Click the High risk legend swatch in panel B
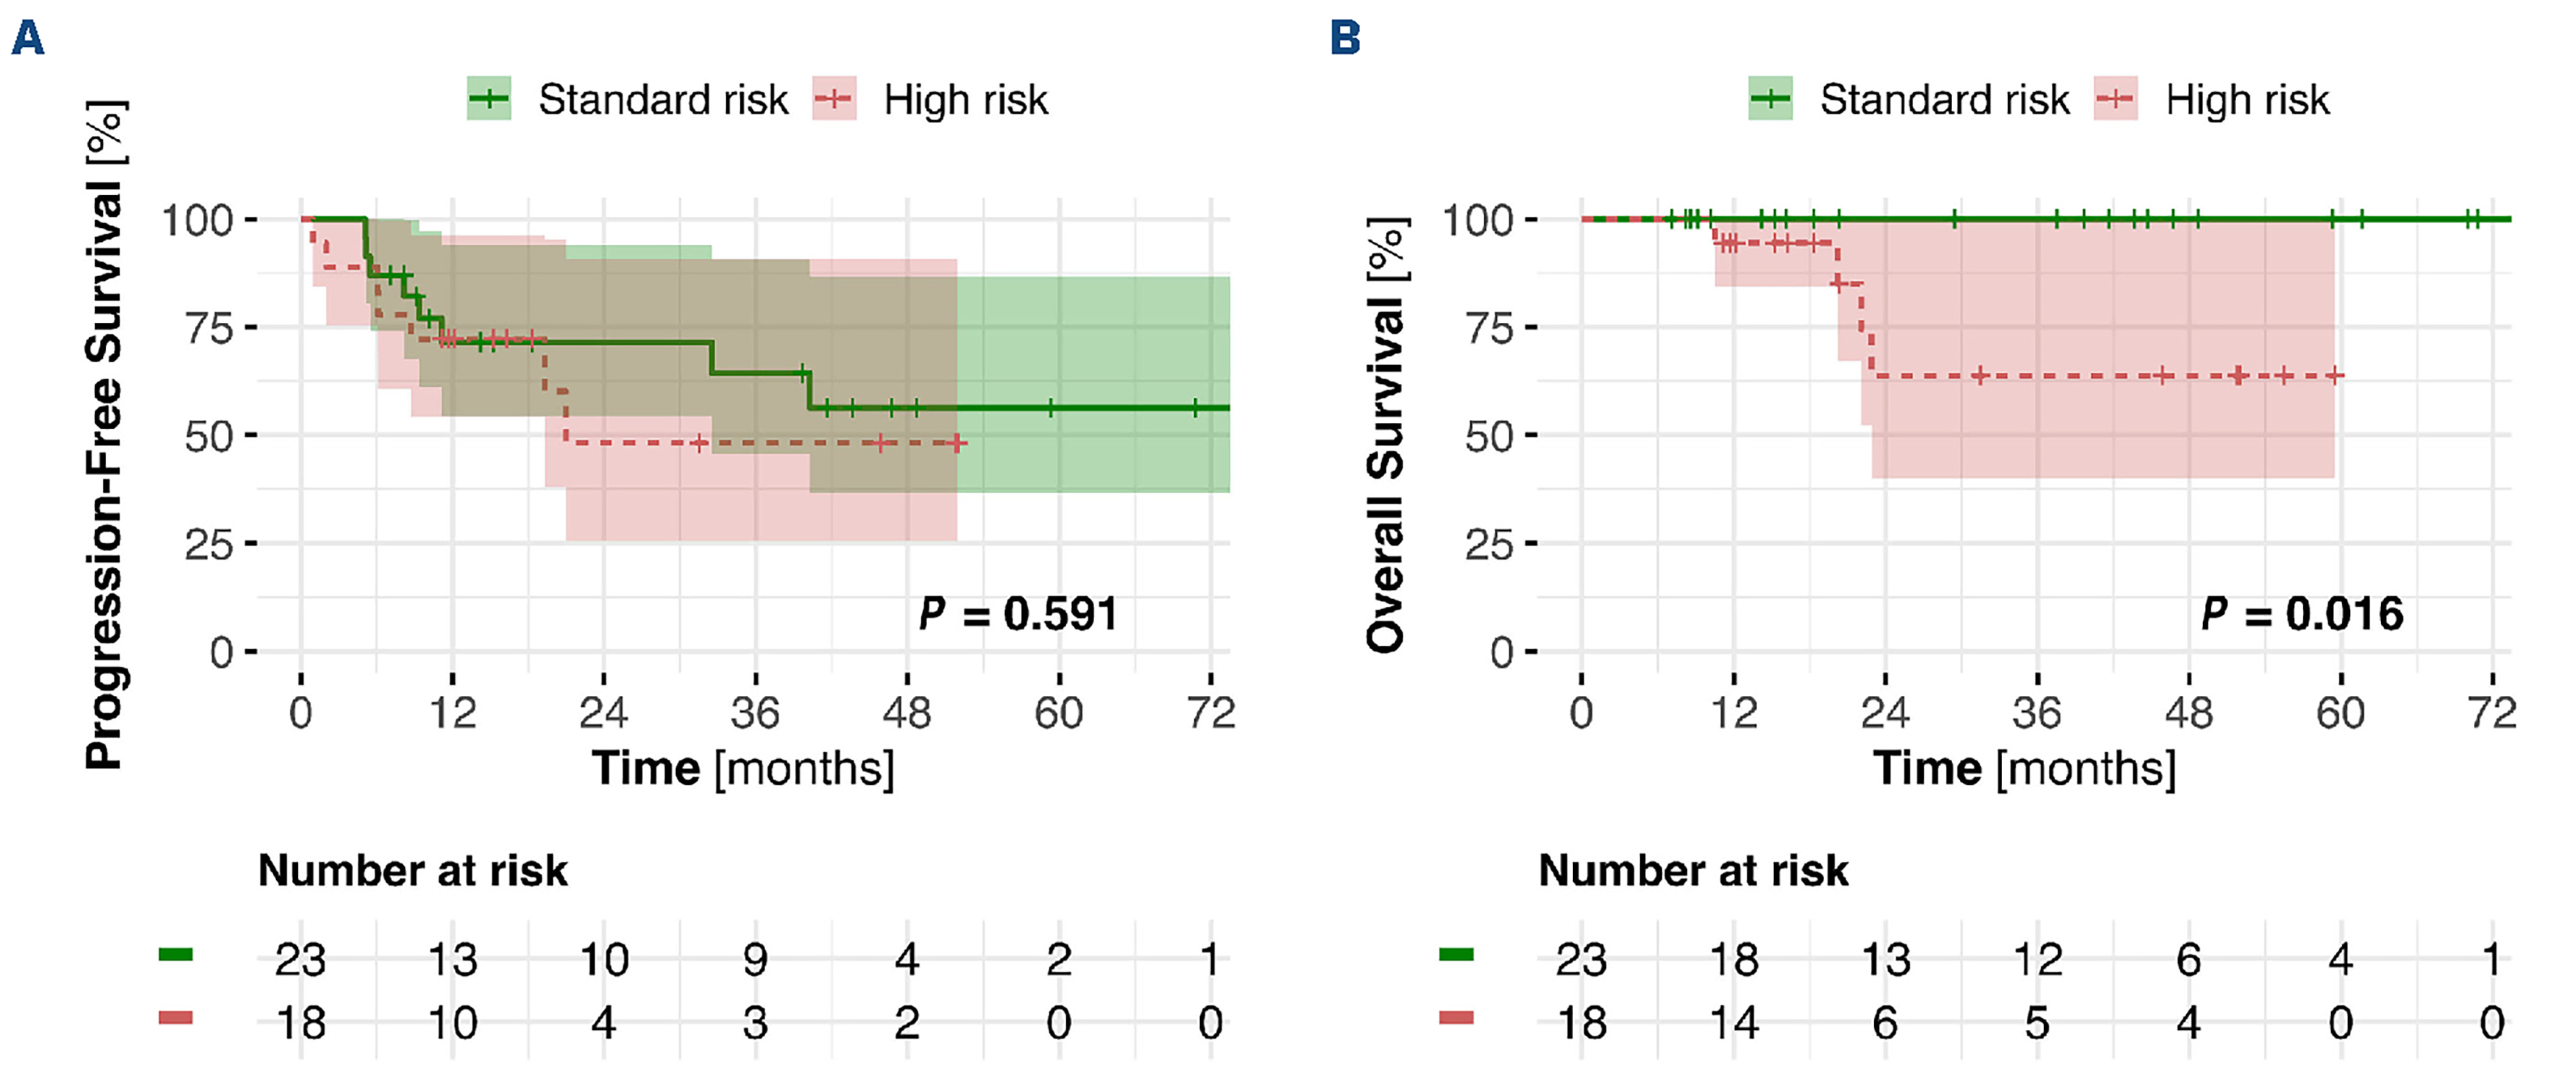Screen dimensions: 2576x1082 [2115, 99]
